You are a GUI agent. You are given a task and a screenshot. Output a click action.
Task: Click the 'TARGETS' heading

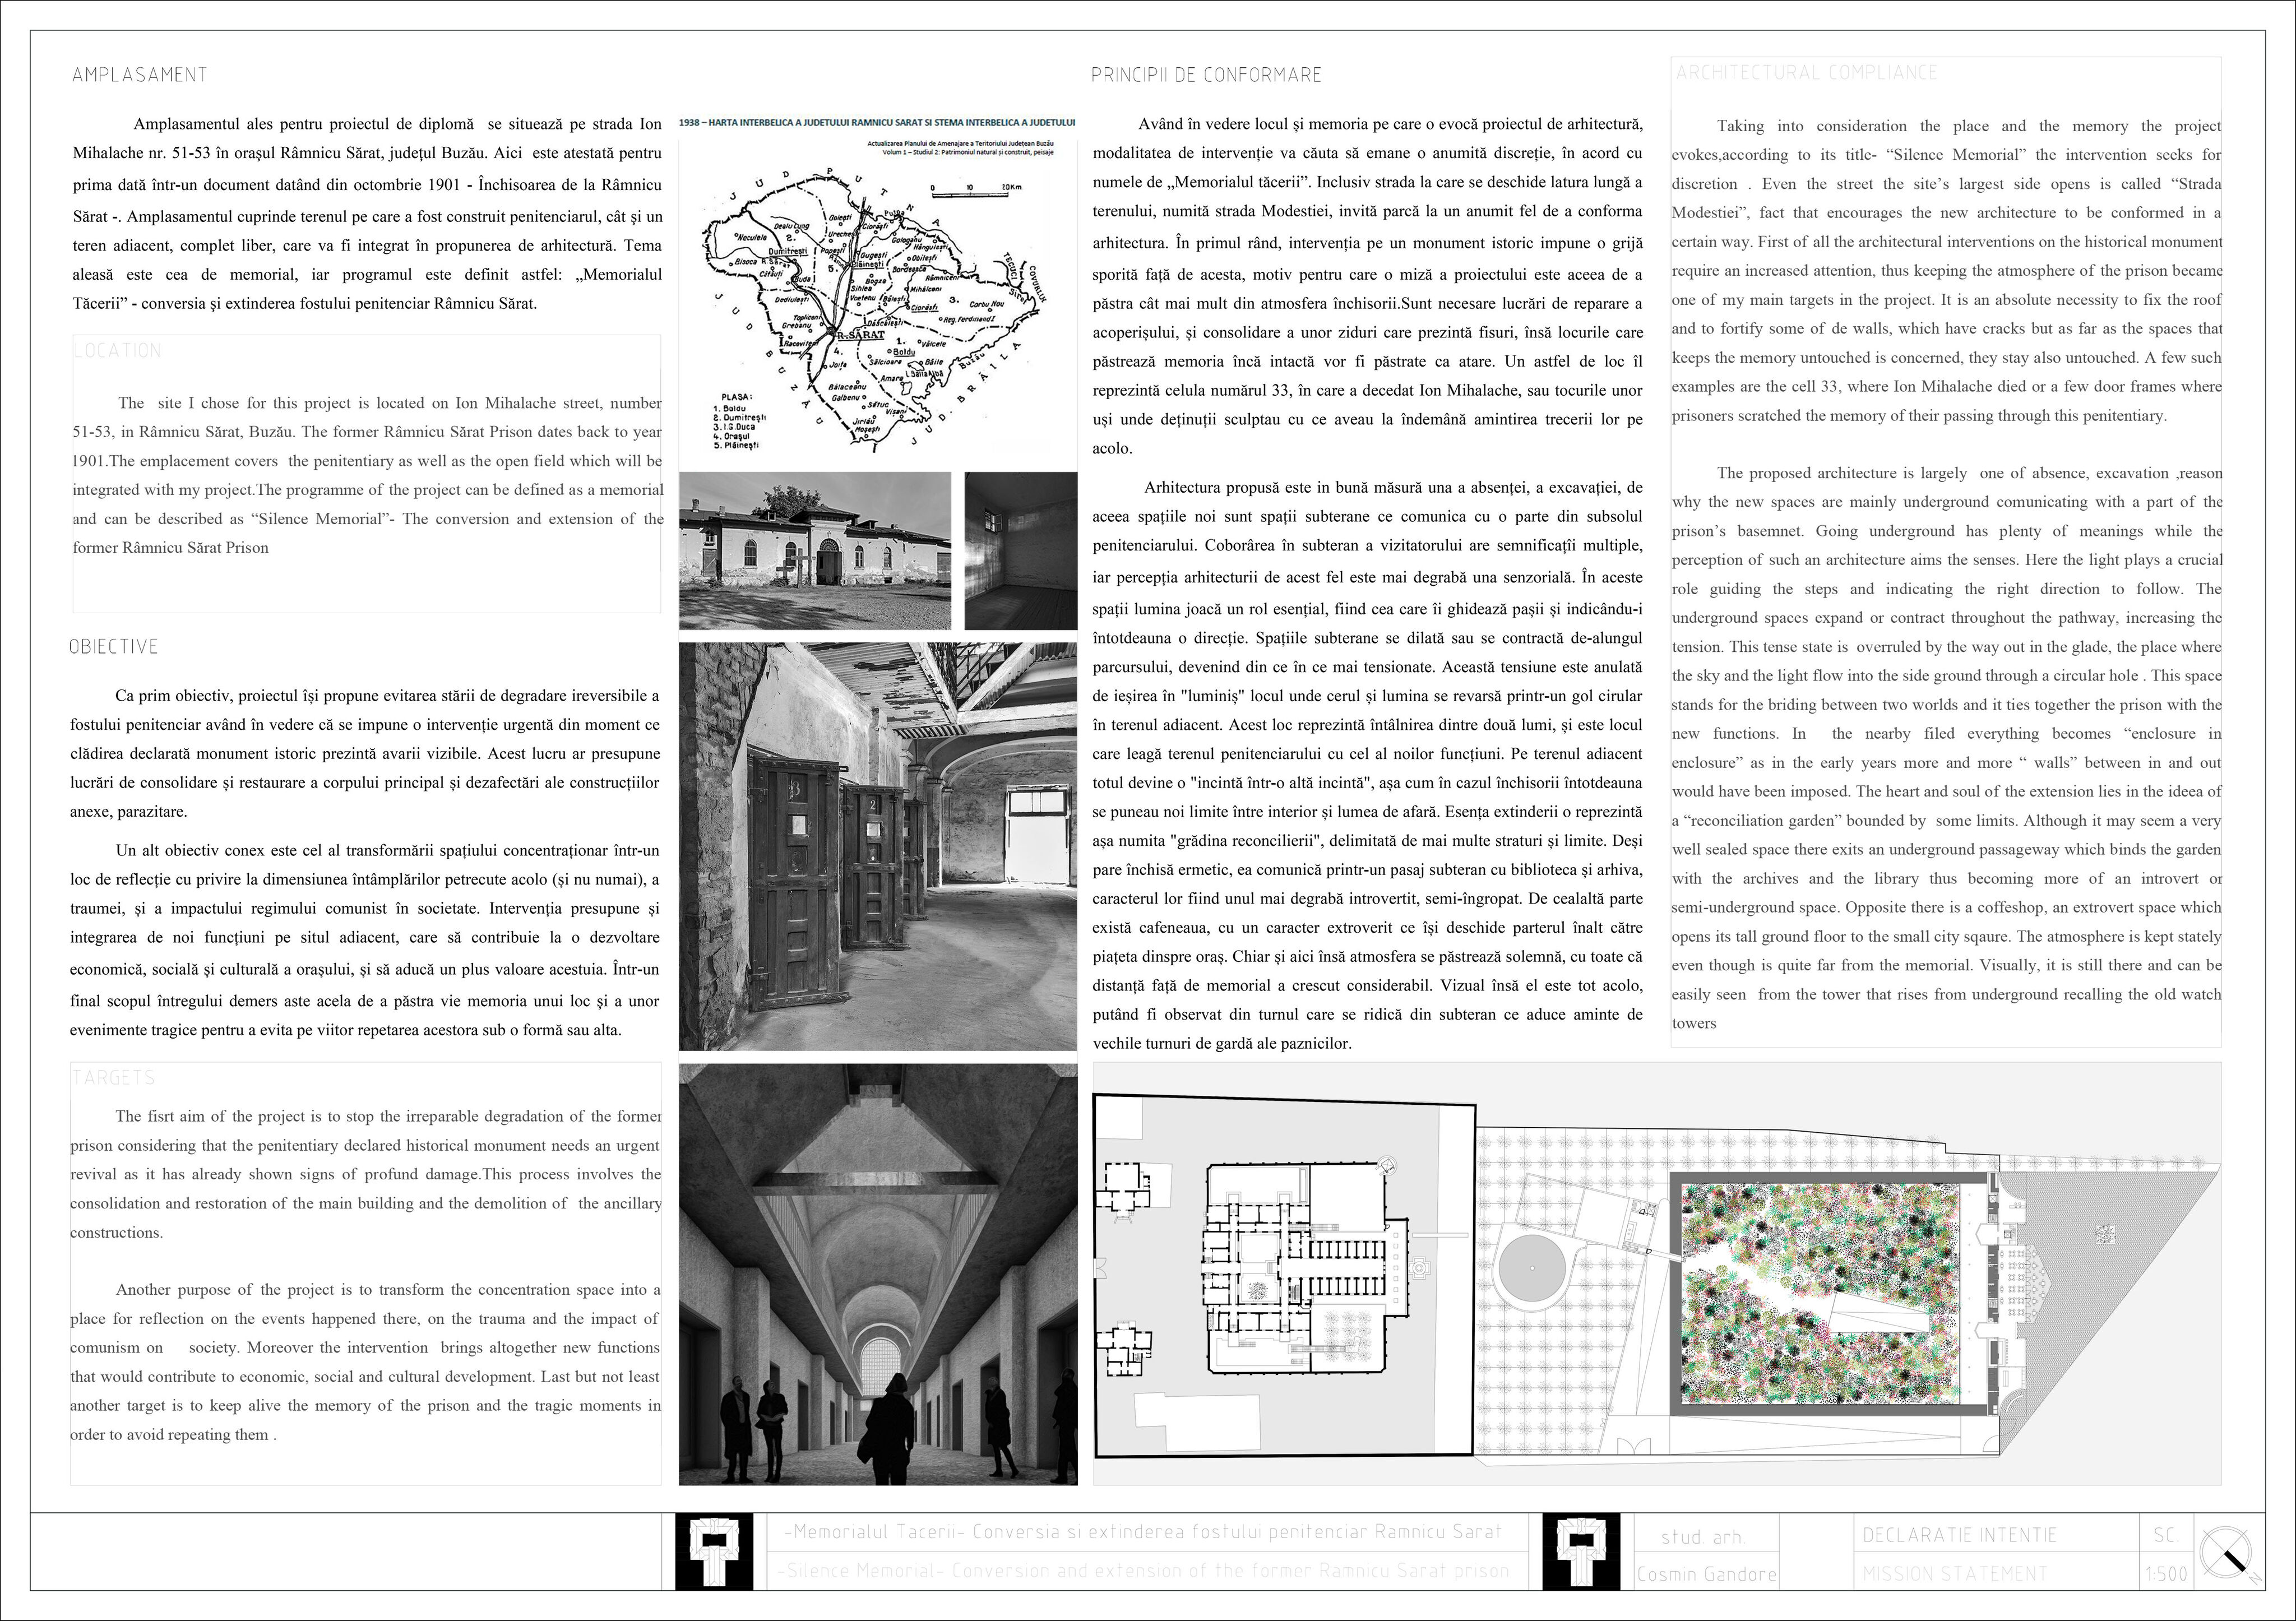pyautogui.click(x=113, y=1078)
